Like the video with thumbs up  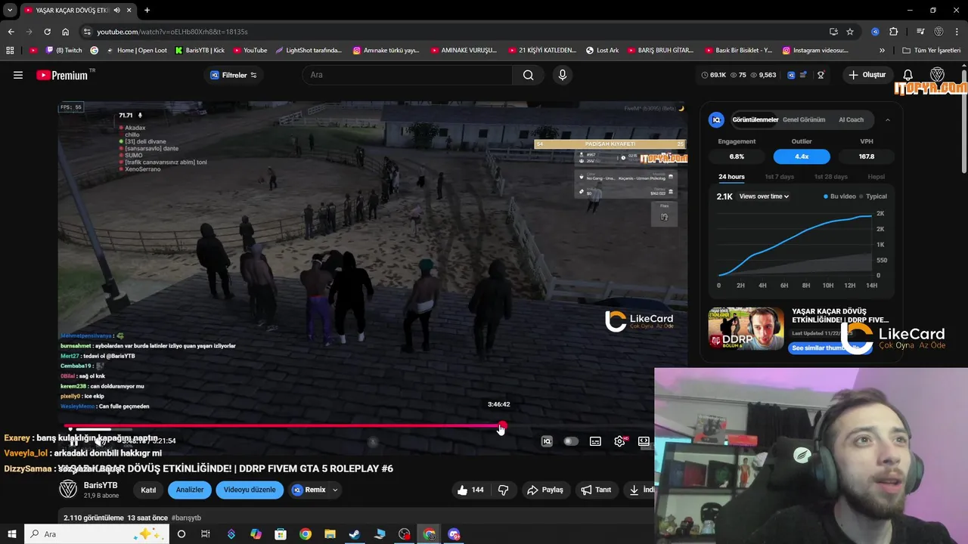[470, 490]
